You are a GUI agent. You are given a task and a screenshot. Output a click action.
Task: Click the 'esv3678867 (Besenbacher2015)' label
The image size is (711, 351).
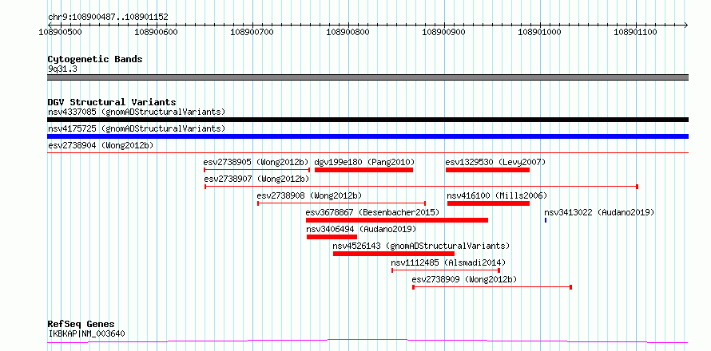coord(373,212)
